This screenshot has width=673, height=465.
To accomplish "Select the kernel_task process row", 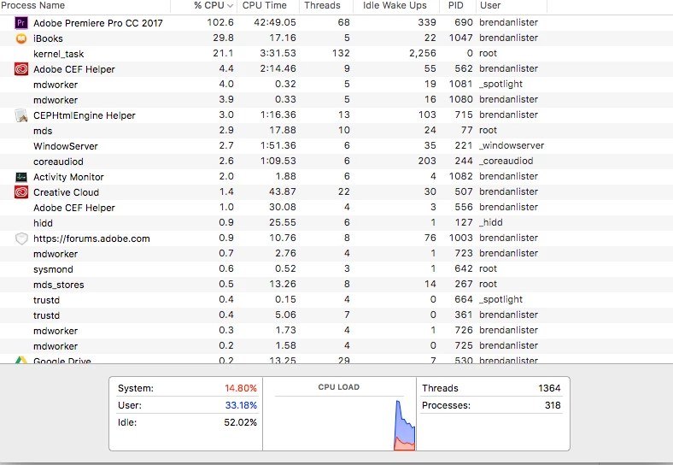I will point(336,54).
